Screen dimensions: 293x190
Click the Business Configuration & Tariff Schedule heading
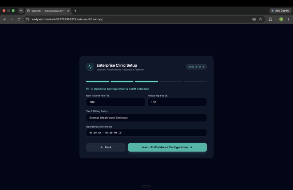click(x=120, y=89)
